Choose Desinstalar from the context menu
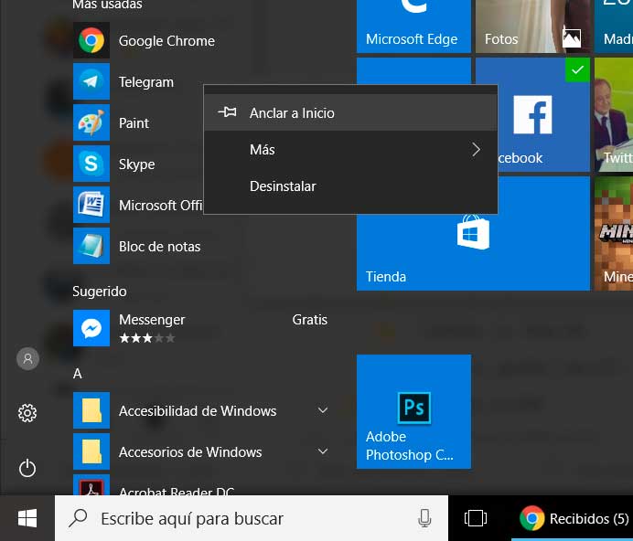The image size is (633, 541). 350,186
